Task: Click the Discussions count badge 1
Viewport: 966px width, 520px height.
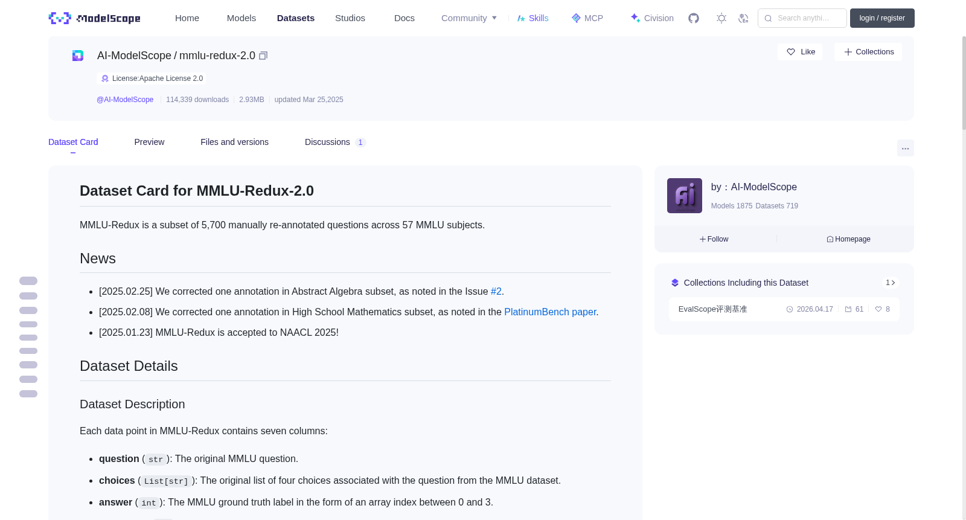Action: [360, 143]
